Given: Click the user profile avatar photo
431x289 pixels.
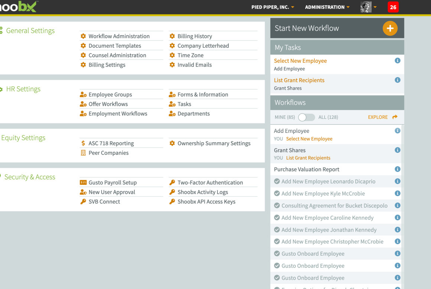Looking at the screenshot, I should [366, 7].
